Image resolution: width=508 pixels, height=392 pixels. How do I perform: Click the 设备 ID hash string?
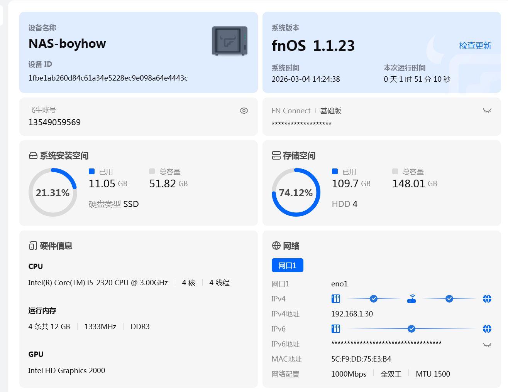click(x=108, y=78)
